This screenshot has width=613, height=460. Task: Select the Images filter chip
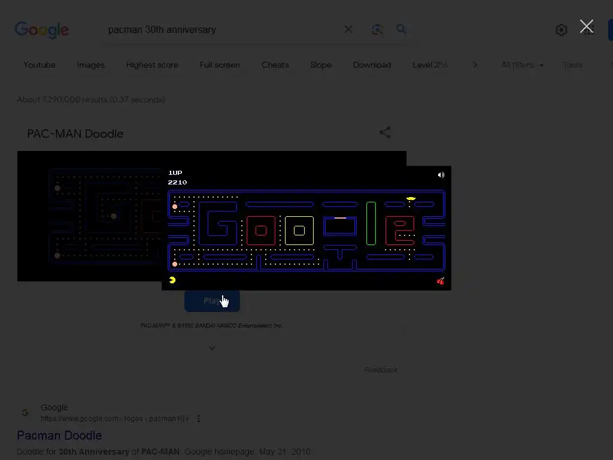click(91, 65)
